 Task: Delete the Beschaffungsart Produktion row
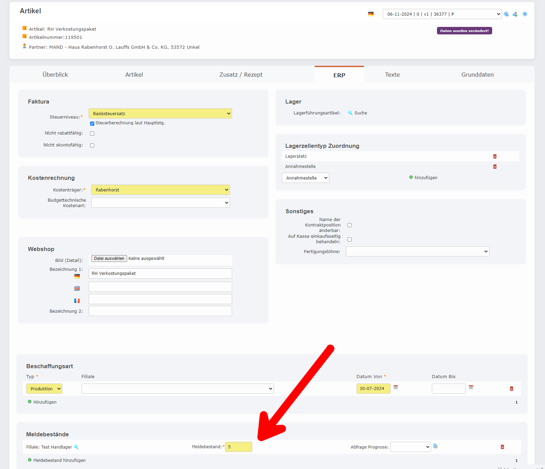[x=512, y=389]
